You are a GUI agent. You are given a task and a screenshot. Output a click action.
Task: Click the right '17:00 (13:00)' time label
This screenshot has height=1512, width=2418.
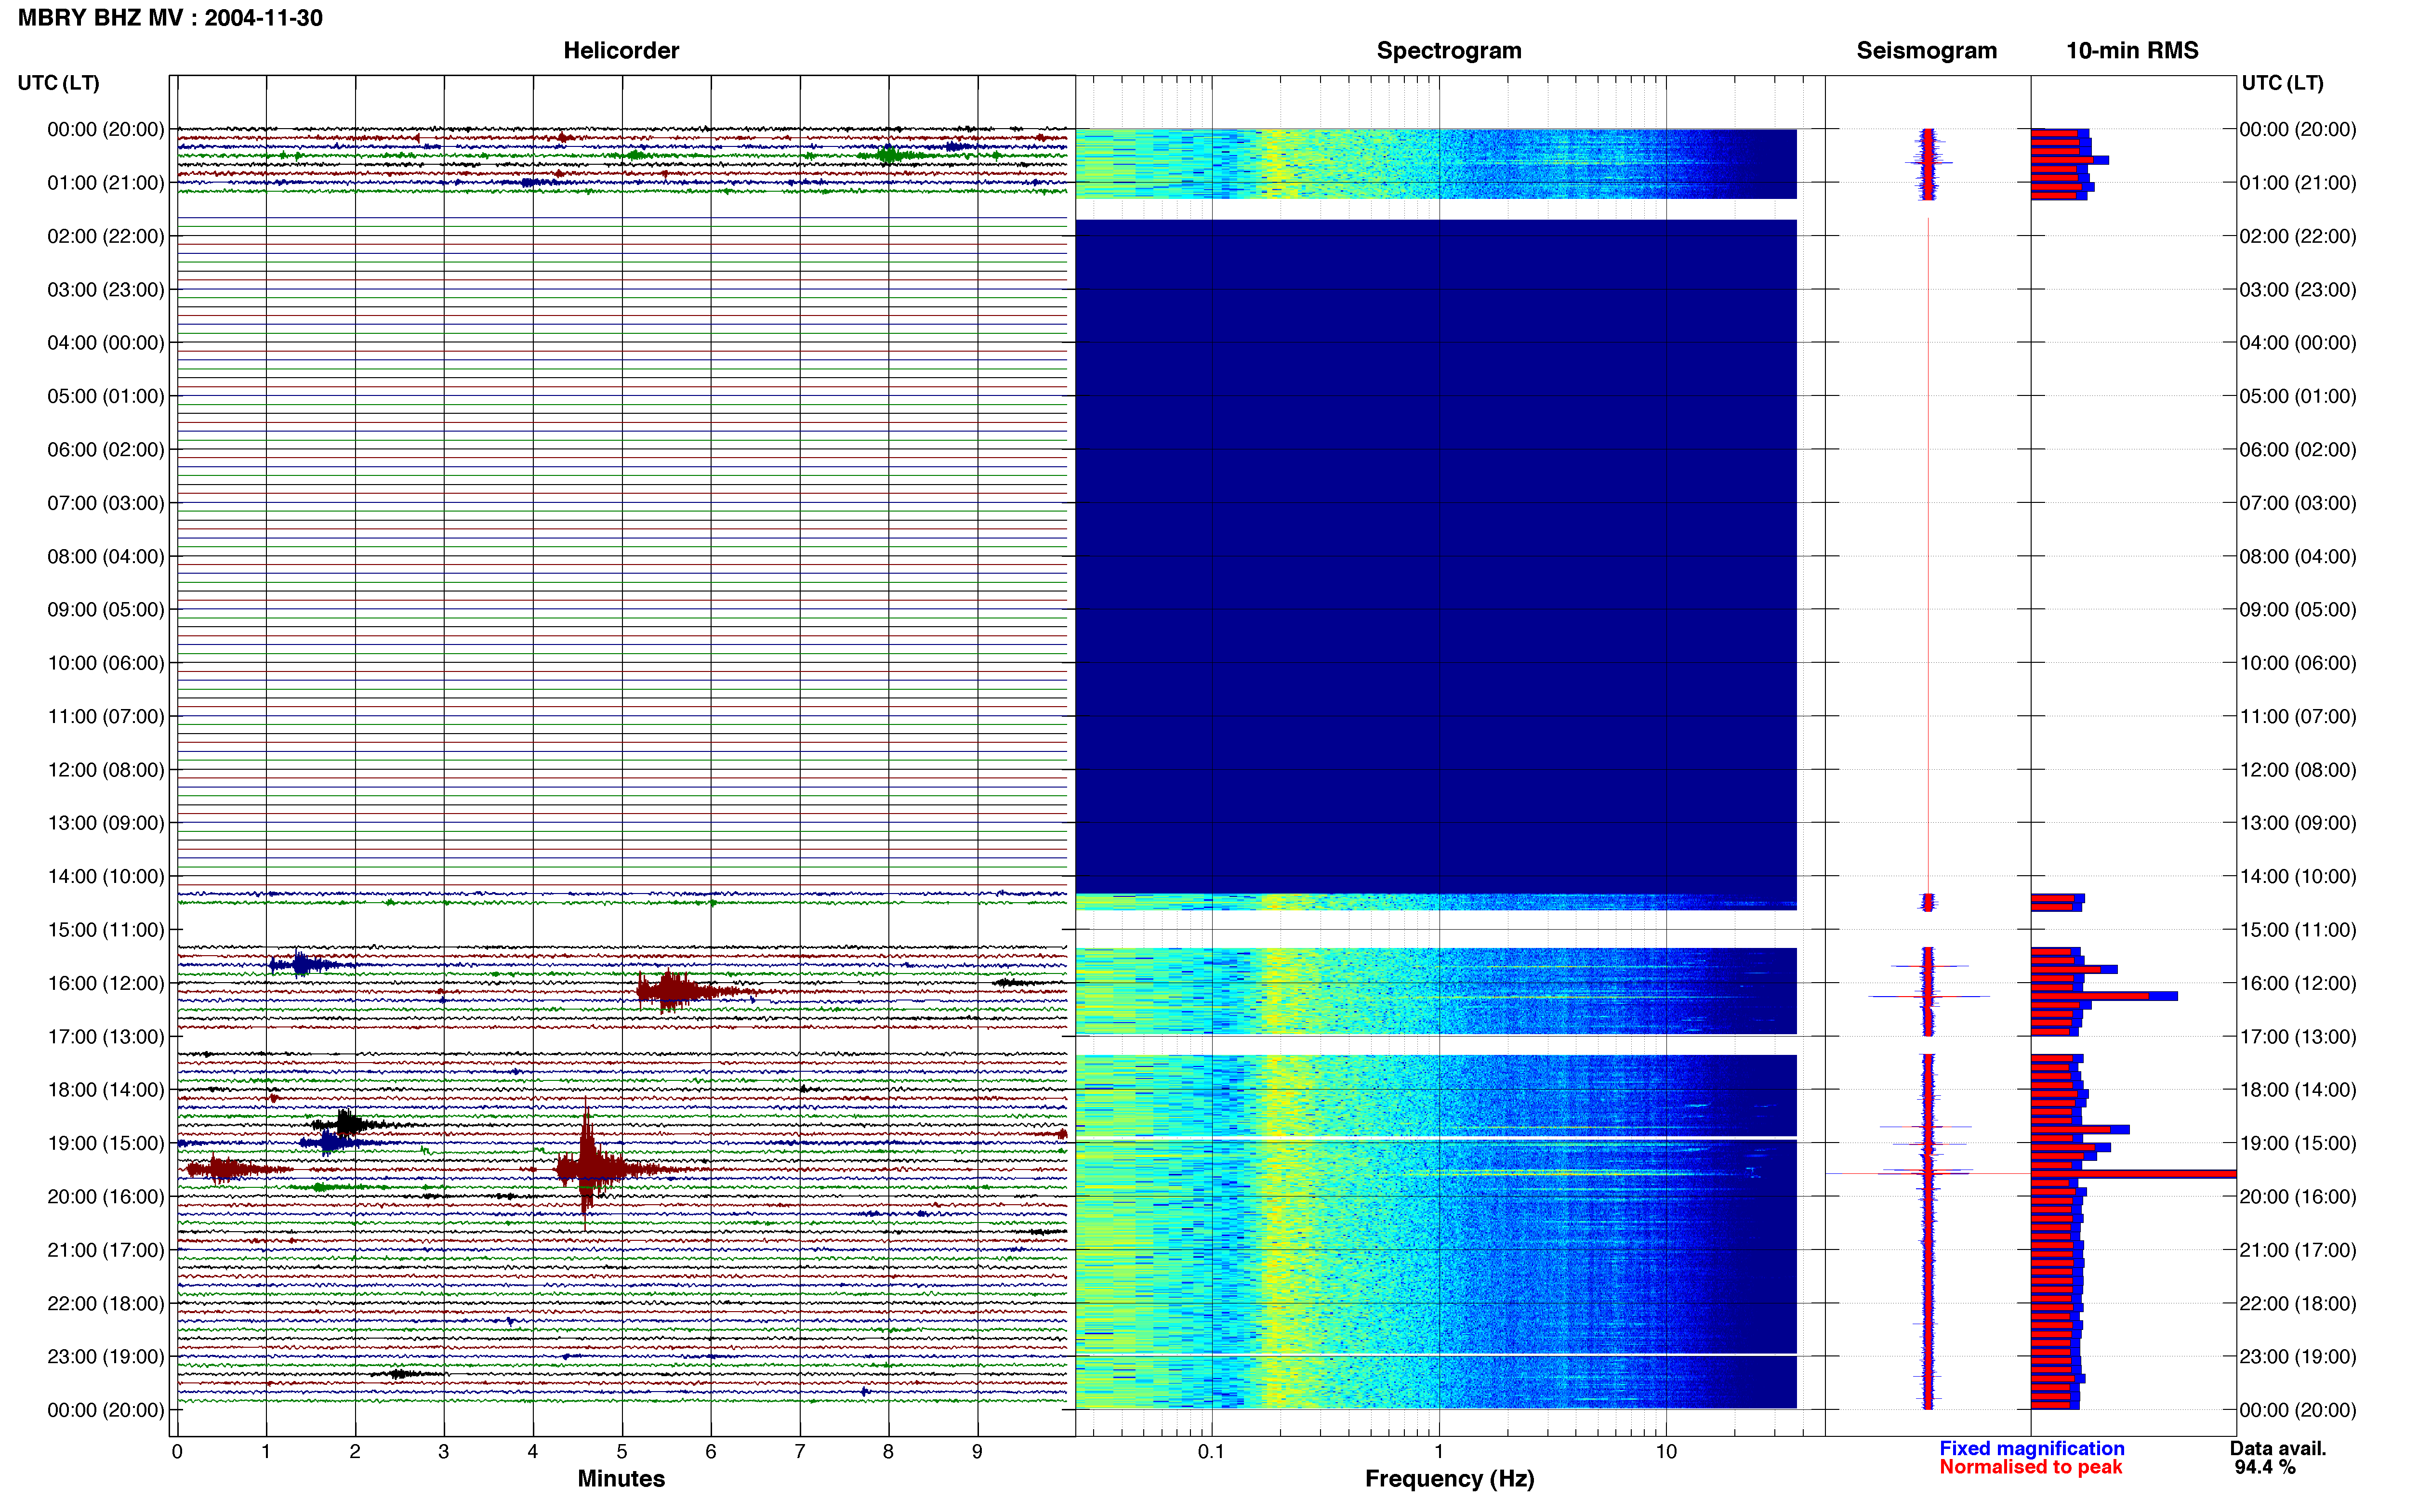click(x=2298, y=1036)
